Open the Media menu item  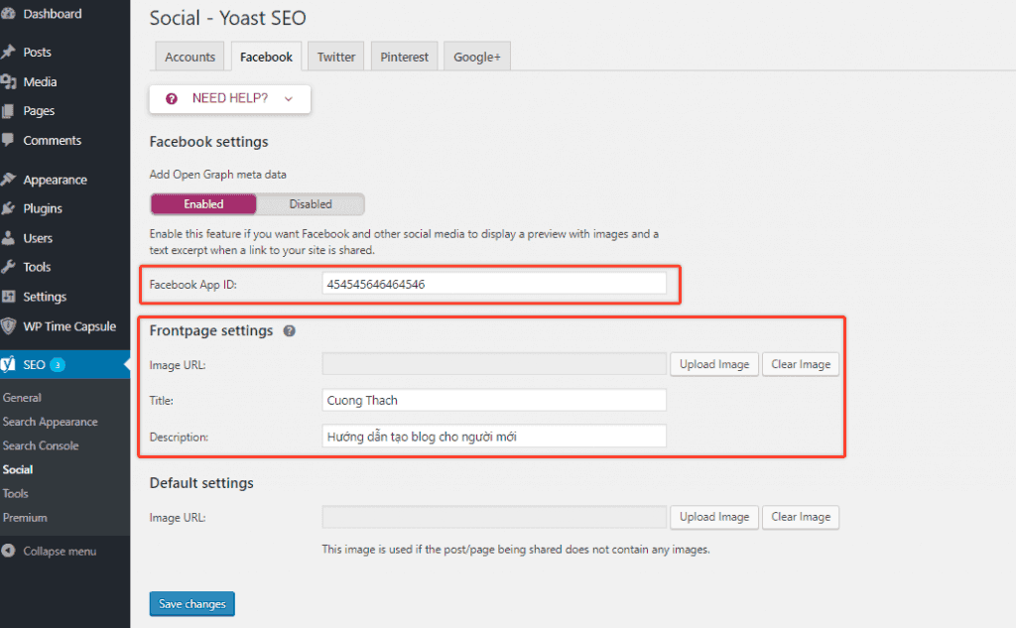pos(40,81)
